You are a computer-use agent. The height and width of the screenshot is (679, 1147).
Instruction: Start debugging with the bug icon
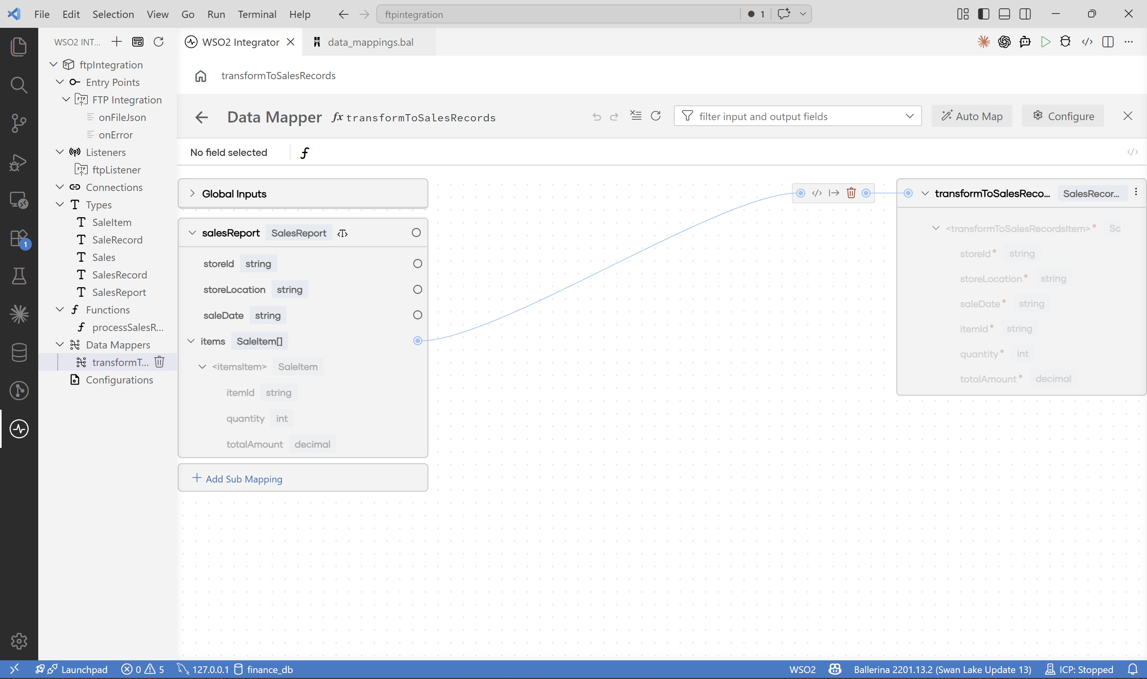[1065, 42]
